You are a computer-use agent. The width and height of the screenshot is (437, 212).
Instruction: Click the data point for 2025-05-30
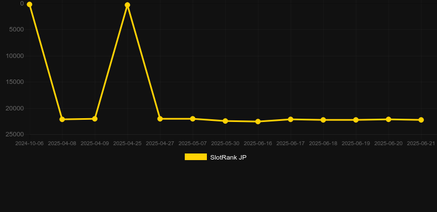(x=226, y=121)
